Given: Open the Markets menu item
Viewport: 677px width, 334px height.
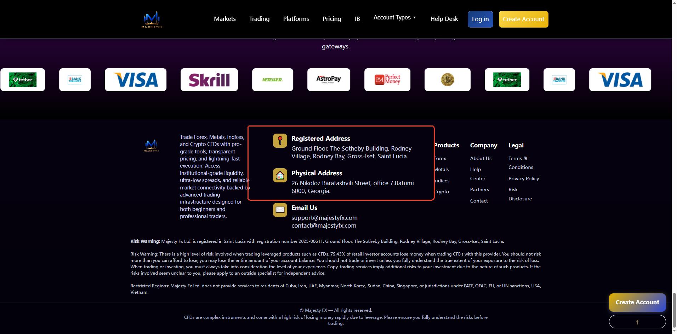Looking at the screenshot, I should 225,19.
